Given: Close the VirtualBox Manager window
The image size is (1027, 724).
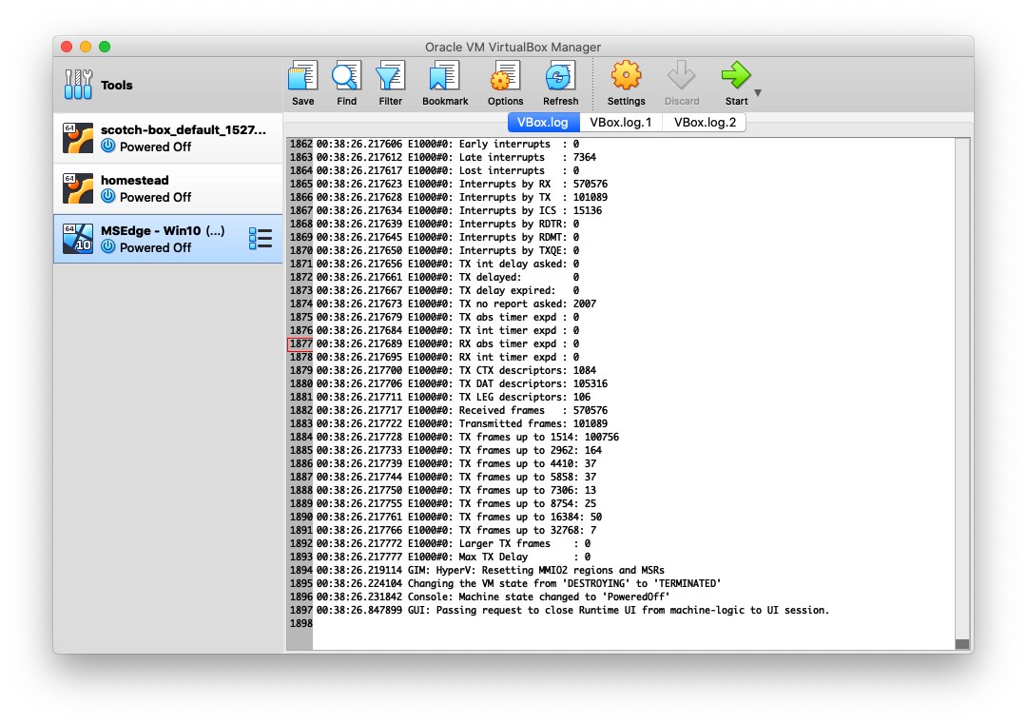Looking at the screenshot, I should 67,47.
